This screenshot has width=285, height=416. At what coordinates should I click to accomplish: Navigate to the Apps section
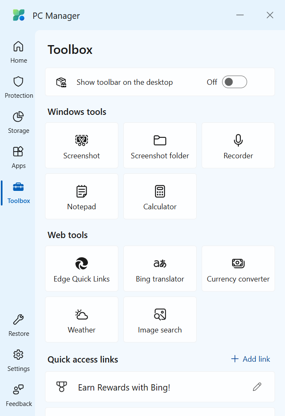pyautogui.click(x=18, y=157)
